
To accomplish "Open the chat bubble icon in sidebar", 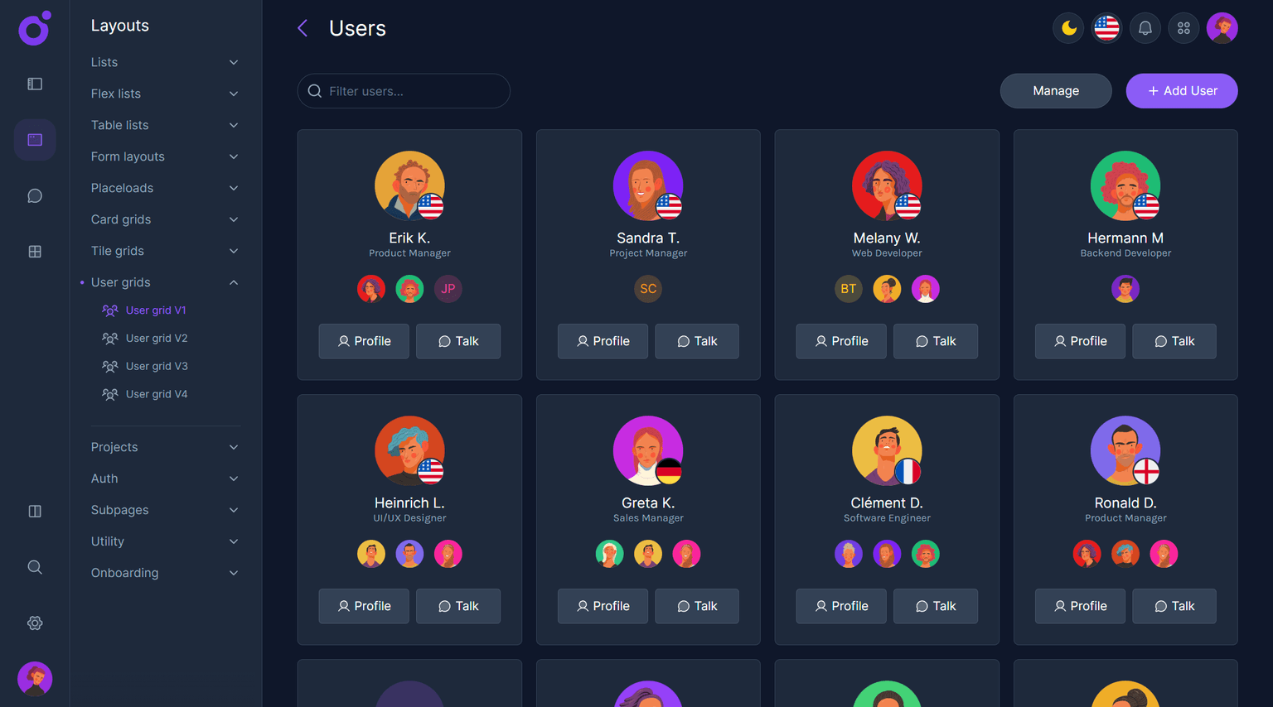I will pyautogui.click(x=35, y=195).
